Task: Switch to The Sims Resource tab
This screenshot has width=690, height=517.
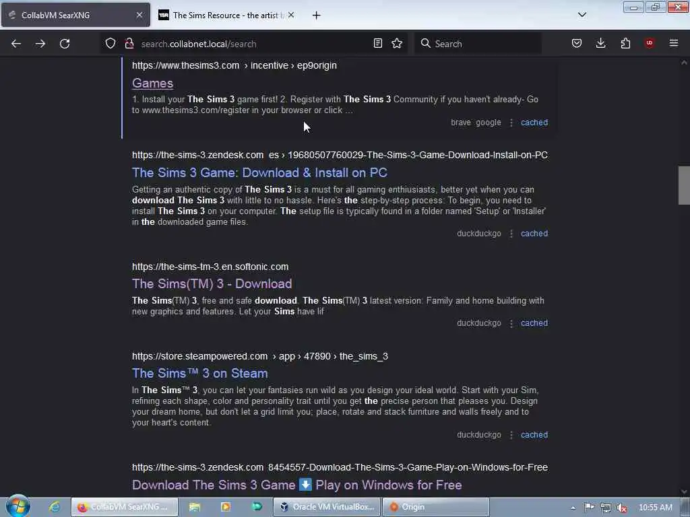Action: tap(226, 15)
